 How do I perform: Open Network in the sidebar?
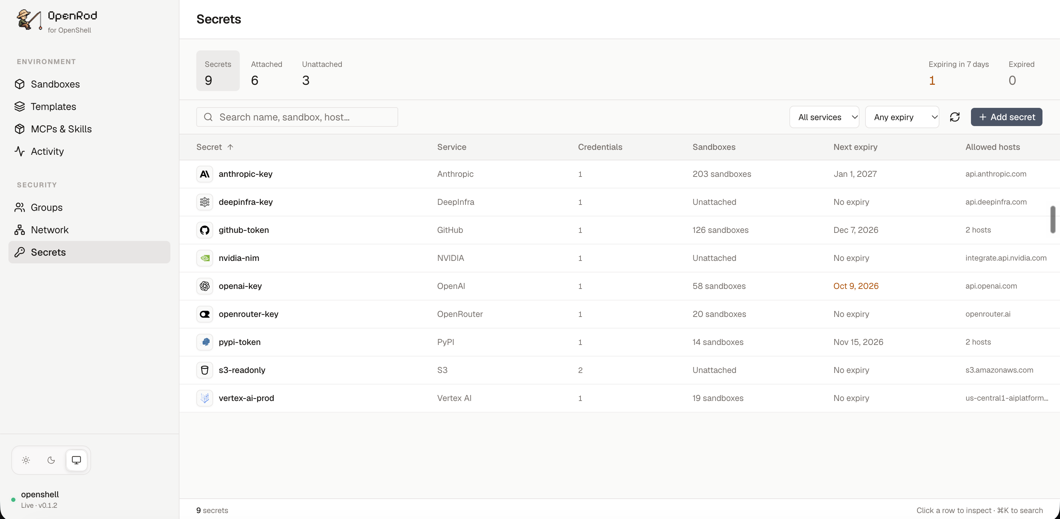pyautogui.click(x=89, y=230)
